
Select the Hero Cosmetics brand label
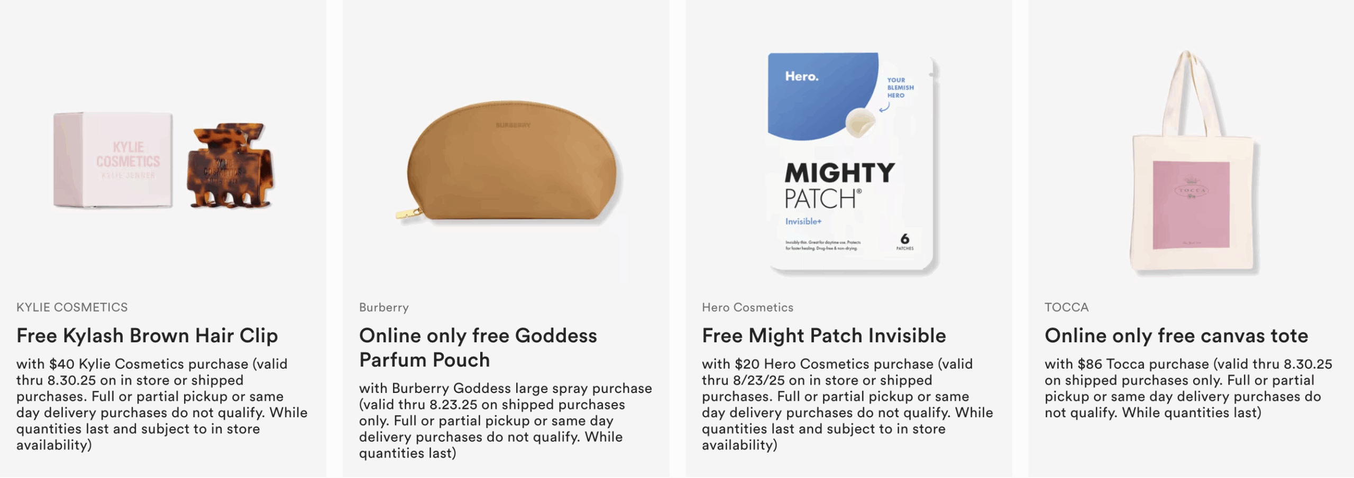pos(747,307)
